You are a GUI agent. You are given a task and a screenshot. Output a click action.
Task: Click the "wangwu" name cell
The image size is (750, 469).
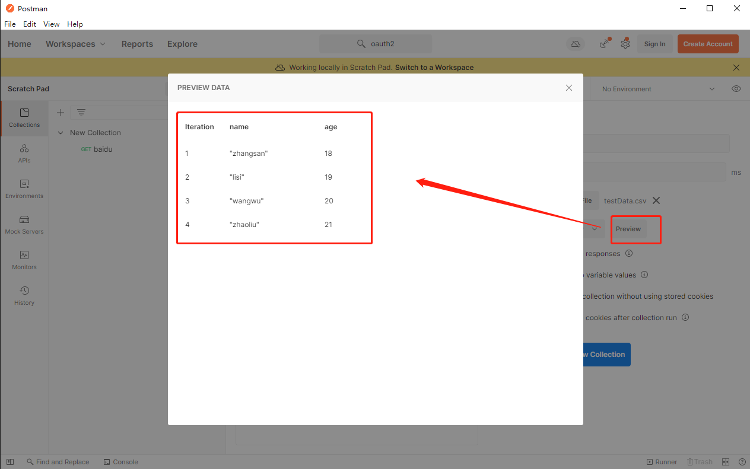(x=246, y=201)
